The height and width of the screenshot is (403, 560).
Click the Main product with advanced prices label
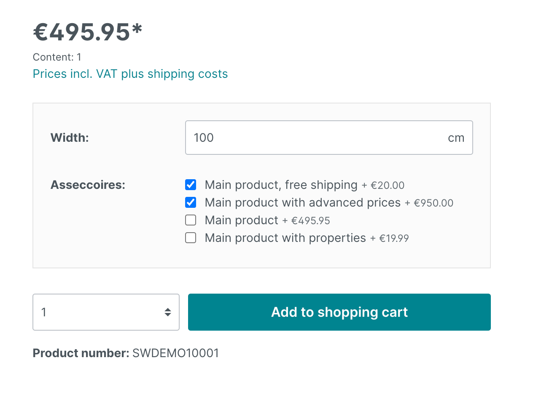point(303,202)
